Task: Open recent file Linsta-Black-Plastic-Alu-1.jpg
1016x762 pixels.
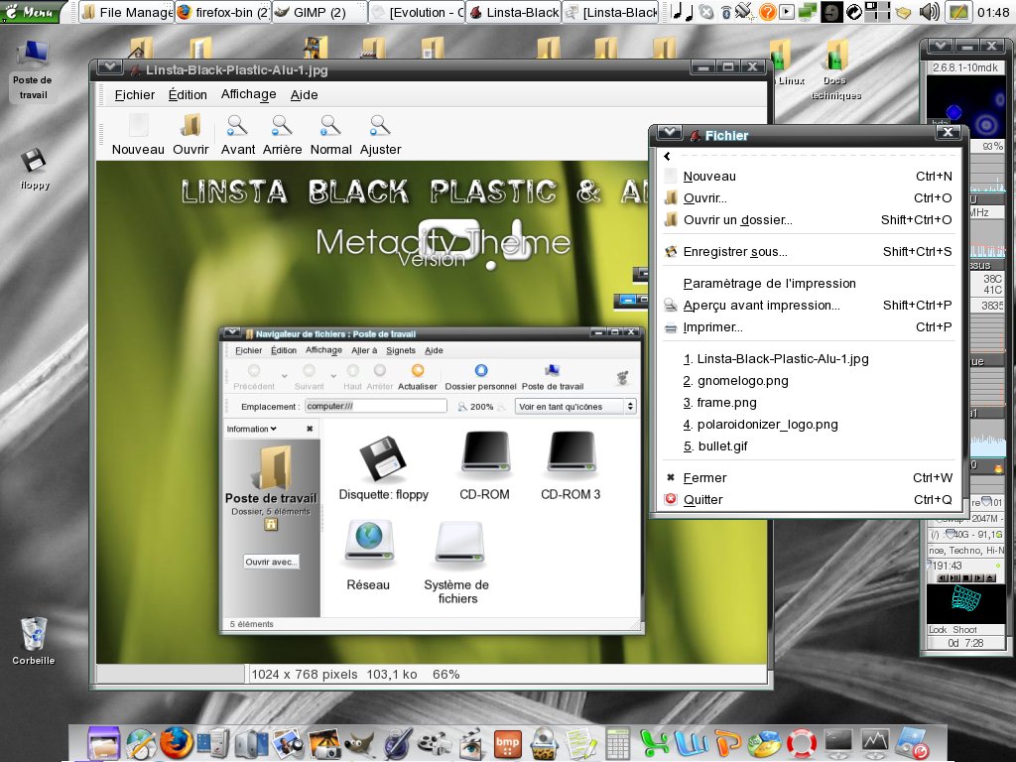Action: pyautogui.click(x=808, y=359)
